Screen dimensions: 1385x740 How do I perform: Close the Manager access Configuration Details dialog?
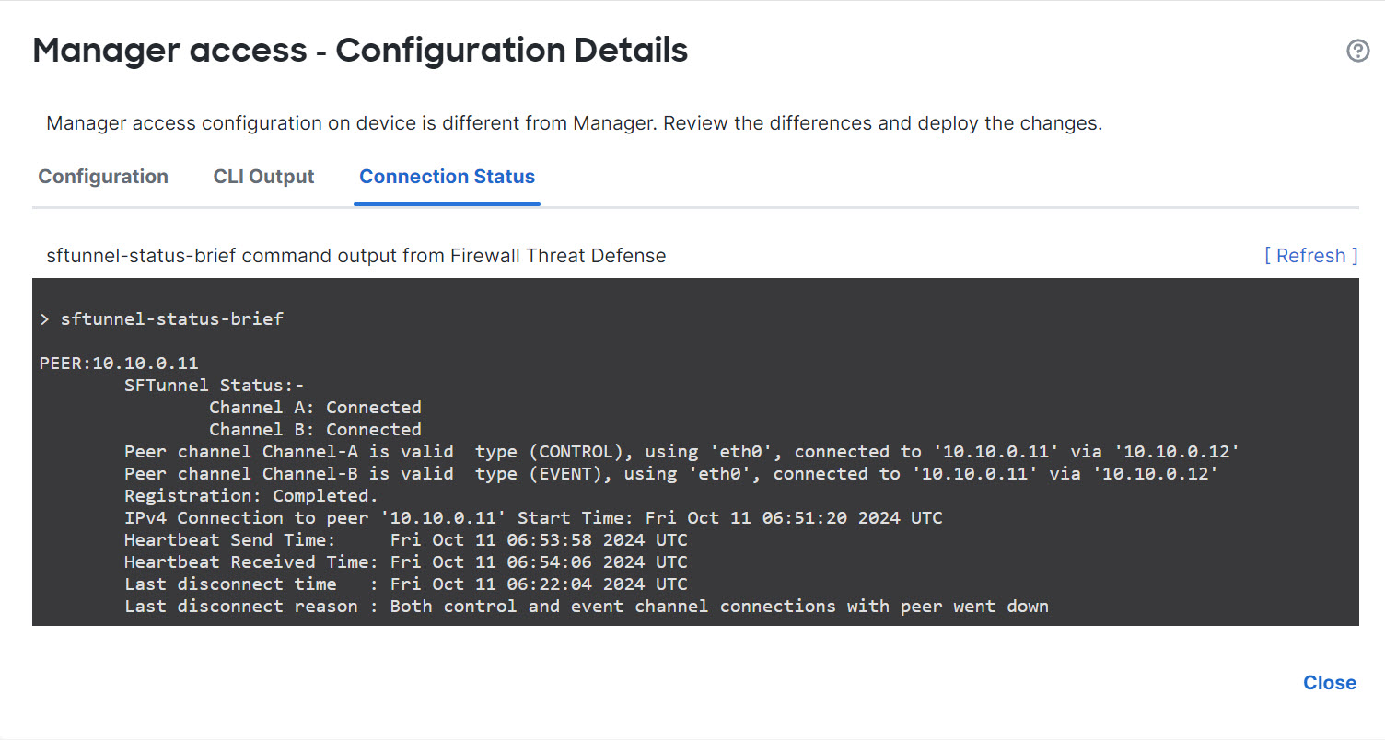(x=1330, y=683)
